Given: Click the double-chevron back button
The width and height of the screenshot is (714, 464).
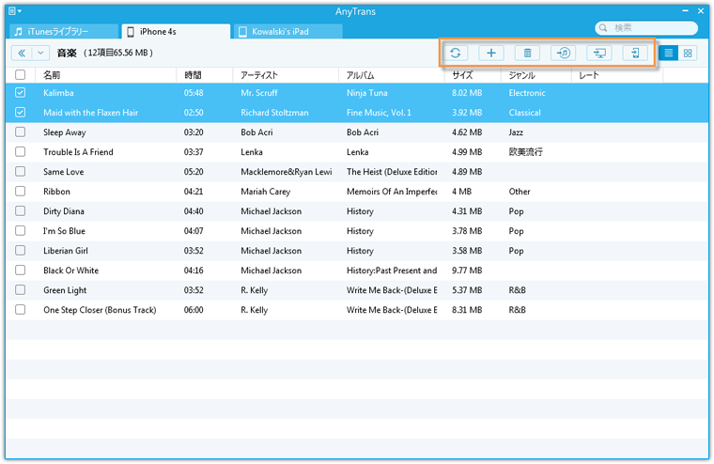Looking at the screenshot, I should 22,53.
